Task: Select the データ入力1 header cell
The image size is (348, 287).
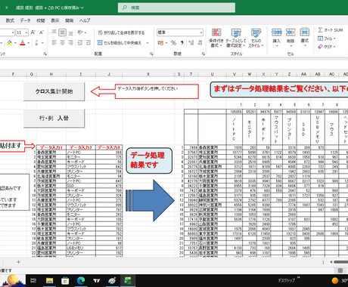Action: click(x=51, y=147)
